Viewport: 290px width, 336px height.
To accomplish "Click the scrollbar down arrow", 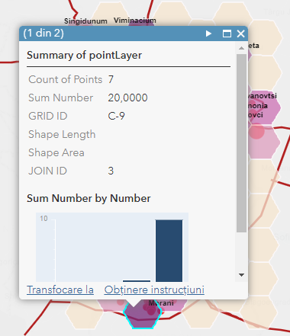I will (241, 275).
